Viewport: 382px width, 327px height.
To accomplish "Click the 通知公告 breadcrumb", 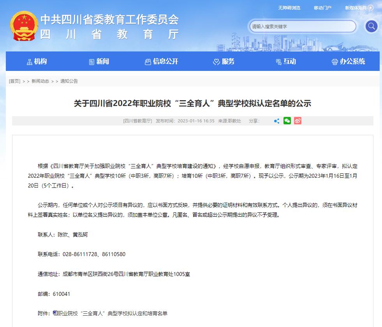I will pos(69,81).
